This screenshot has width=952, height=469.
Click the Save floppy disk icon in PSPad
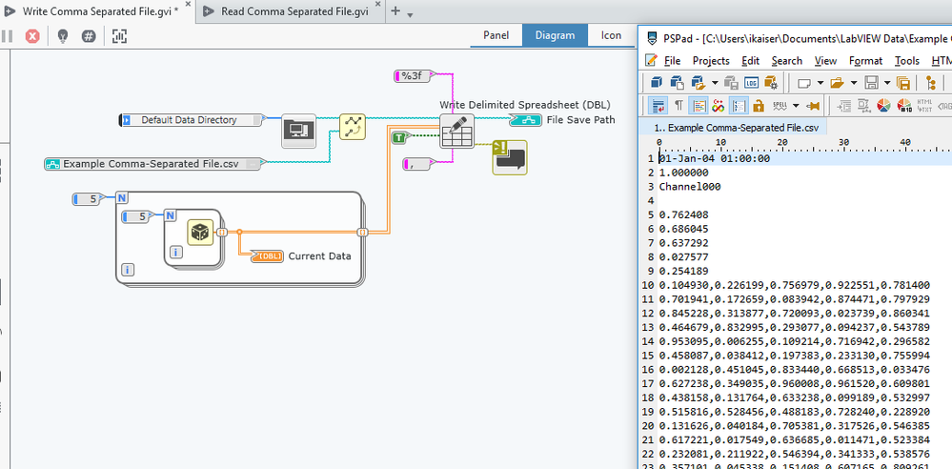tap(872, 82)
